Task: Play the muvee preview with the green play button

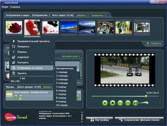Action: tap(105, 103)
